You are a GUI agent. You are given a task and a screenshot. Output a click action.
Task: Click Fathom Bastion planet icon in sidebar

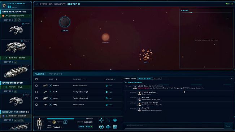(3, 116)
